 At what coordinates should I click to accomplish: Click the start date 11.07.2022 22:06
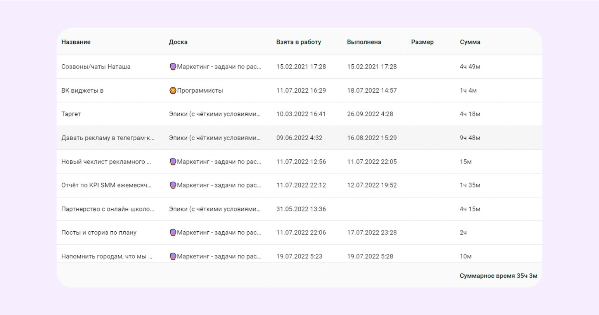click(x=301, y=232)
